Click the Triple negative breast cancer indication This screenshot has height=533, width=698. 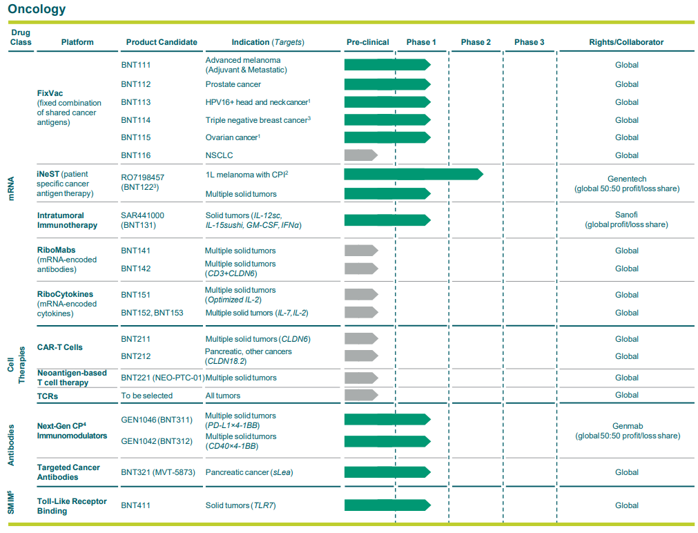pos(258,120)
